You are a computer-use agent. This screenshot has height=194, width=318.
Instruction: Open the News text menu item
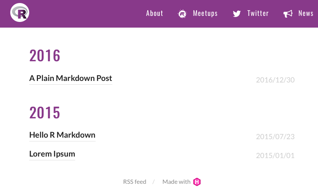coord(306,14)
